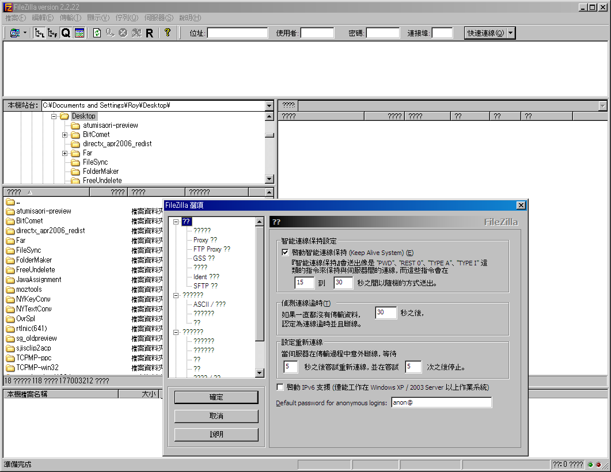The image size is (611, 472).
Task: Toggle the message log view icon
Action: coord(79,33)
